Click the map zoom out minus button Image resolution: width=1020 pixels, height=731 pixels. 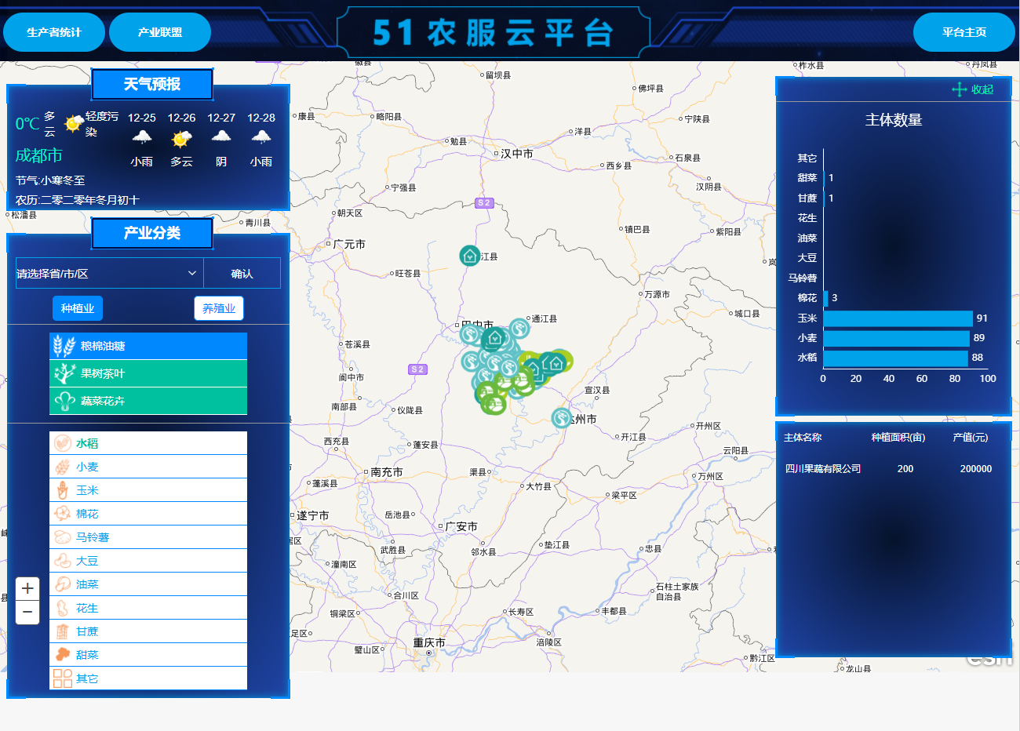click(27, 613)
